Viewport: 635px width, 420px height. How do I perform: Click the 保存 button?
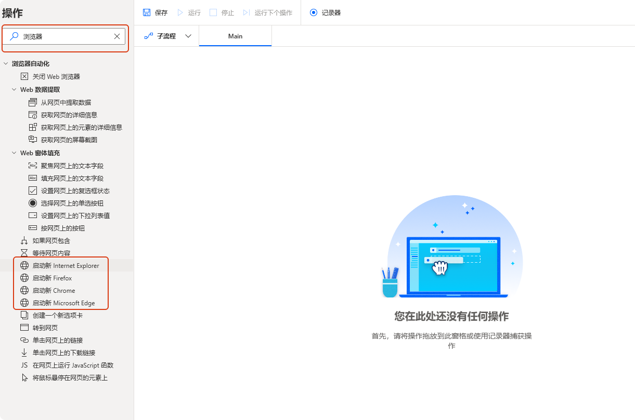pos(155,12)
